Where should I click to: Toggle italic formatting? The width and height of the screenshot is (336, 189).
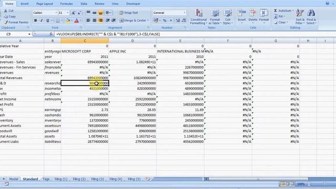[x=41, y=20]
